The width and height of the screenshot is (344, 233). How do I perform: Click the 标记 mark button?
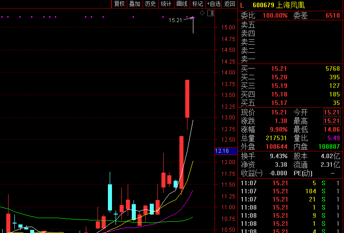pos(197,4)
